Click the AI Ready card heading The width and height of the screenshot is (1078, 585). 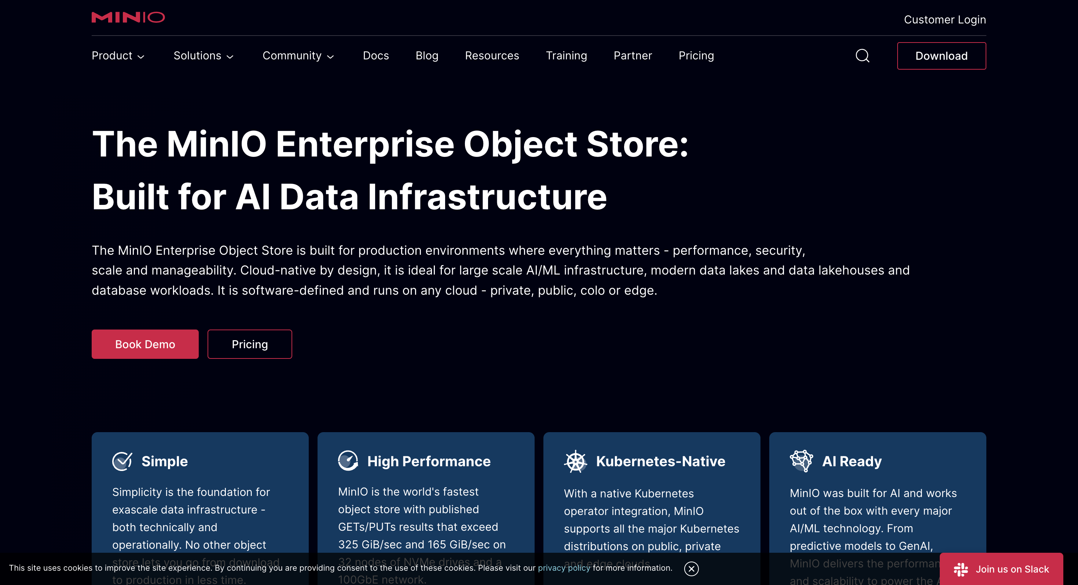pyautogui.click(x=852, y=461)
